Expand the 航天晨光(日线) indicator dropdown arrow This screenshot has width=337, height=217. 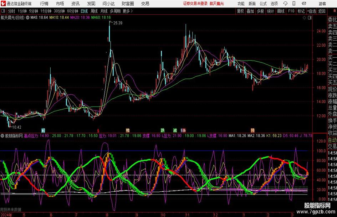tap(27, 17)
